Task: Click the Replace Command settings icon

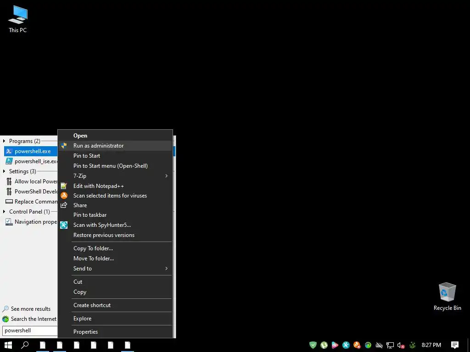Action: 9,202
